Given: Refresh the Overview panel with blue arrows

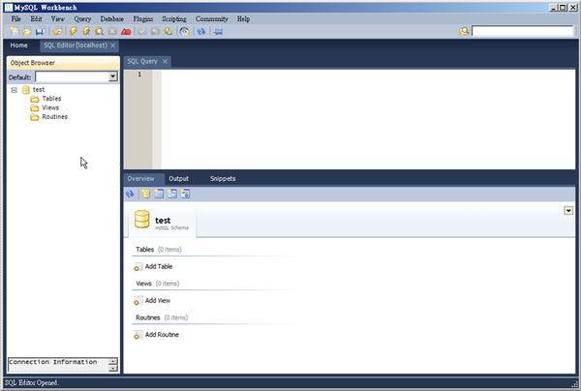Looking at the screenshot, I should coord(130,194).
